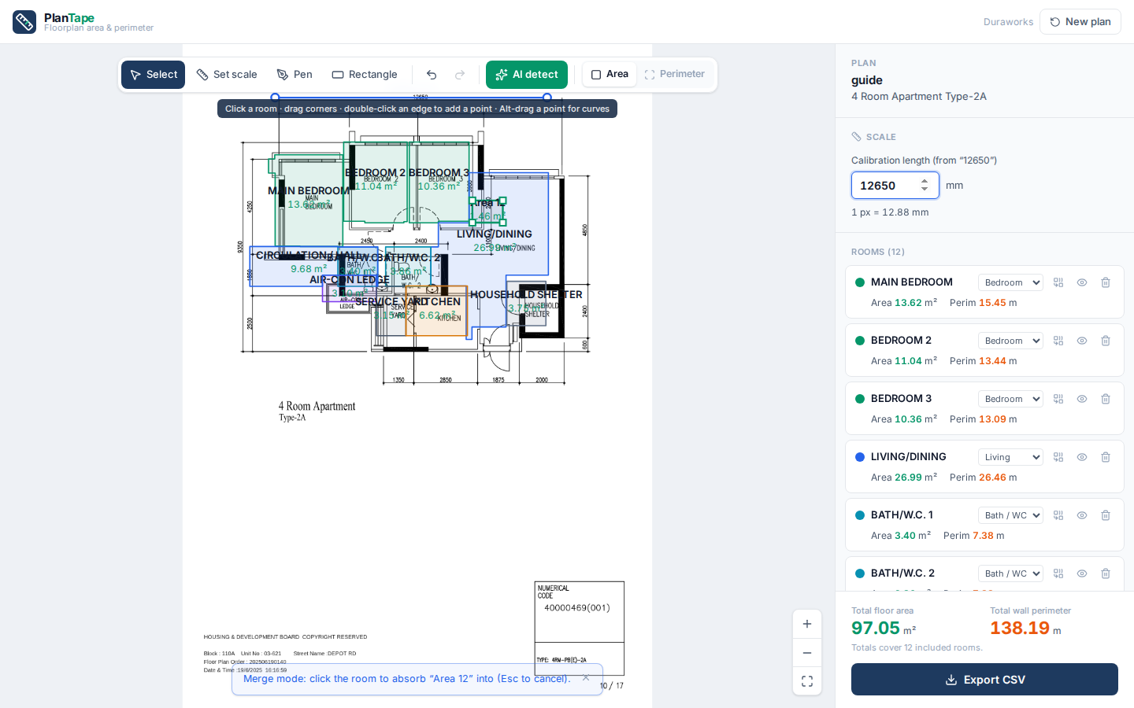Click the "guide" plan name
Viewport: 1134px width, 708px height.
pos(867,80)
